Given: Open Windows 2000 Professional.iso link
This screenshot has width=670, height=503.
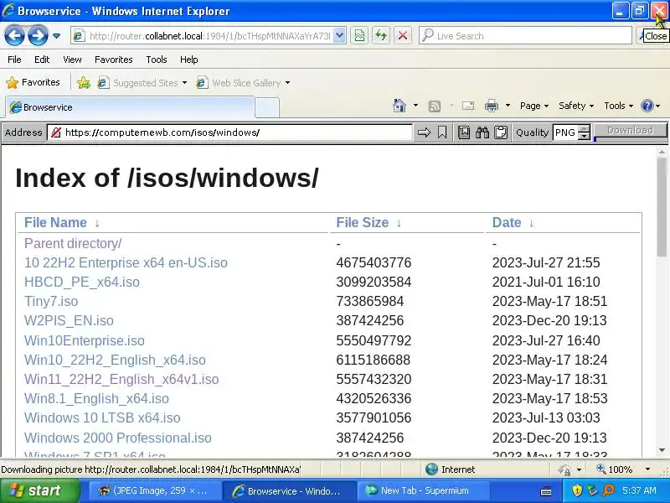Looking at the screenshot, I should (x=118, y=438).
